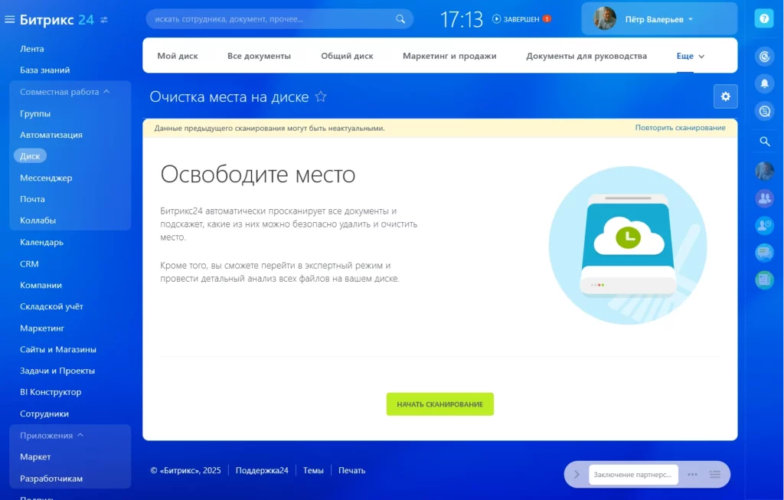Open notifications via the bell icon
Viewport: 784px width, 500px height.
pyautogui.click(x=763, y=83)
